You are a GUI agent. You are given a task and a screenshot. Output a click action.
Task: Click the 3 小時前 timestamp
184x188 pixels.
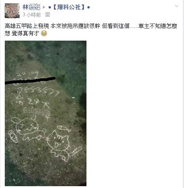click(31, 15)
